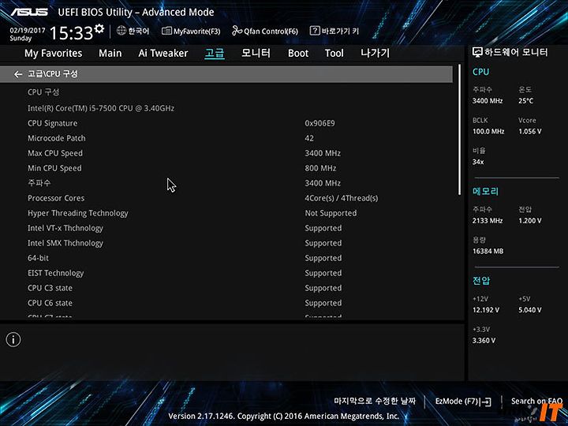The width and height of the screenshot is (568, 426).
Task: Click the main panel vertical scrollbar
Action: 460,130
